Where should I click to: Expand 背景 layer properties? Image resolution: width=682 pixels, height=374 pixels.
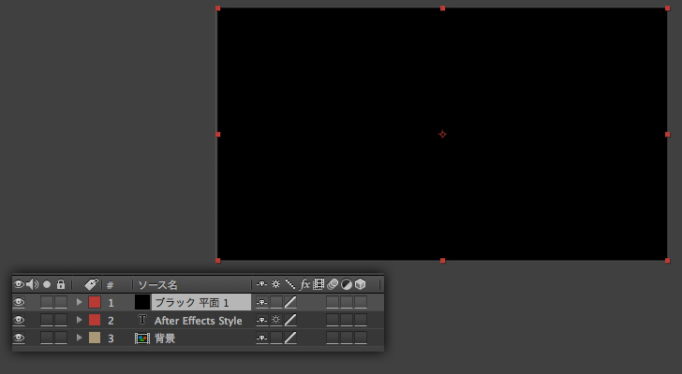point(79,338)
